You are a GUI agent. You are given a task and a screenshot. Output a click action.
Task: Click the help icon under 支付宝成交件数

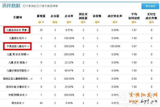(x=150, y=22)
